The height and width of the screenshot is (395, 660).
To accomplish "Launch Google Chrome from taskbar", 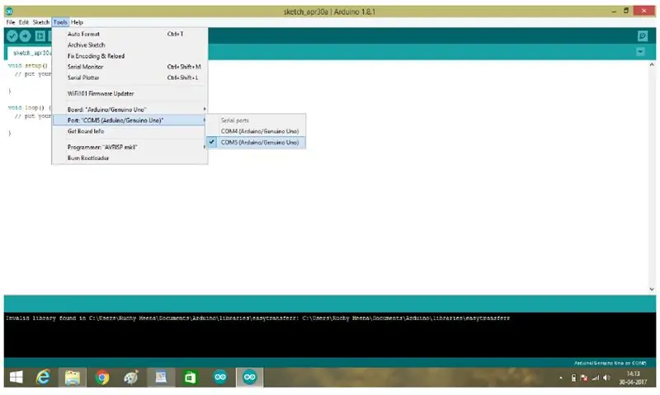I will pyautogui.click(x=101, y=378).
